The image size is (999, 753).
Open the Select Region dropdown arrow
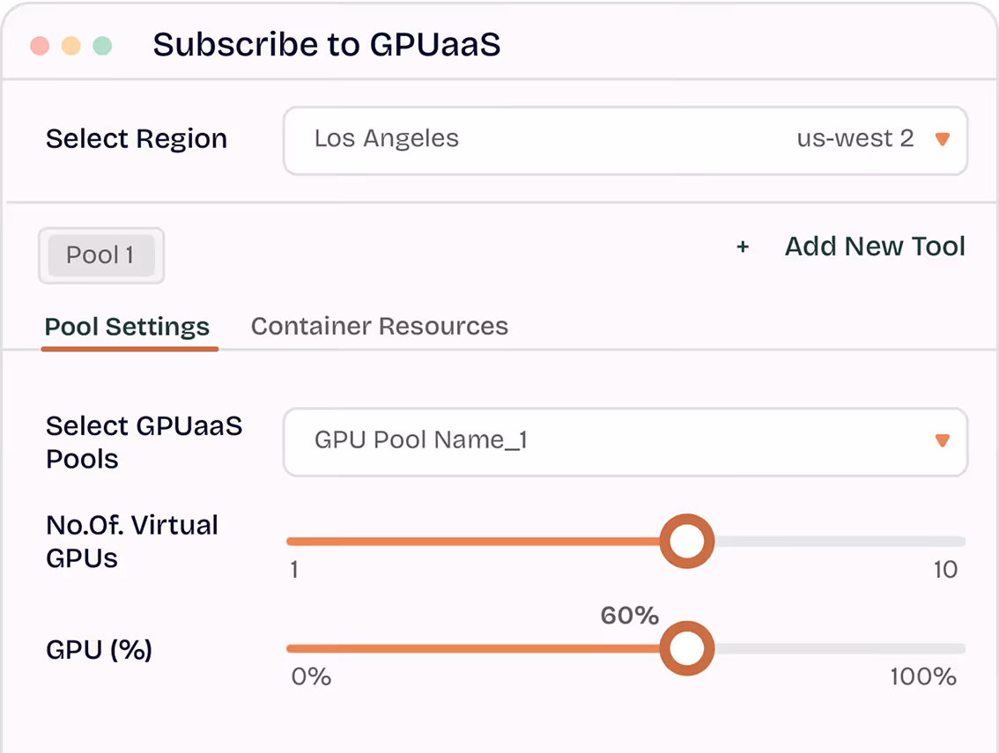[x=943, y=139]
